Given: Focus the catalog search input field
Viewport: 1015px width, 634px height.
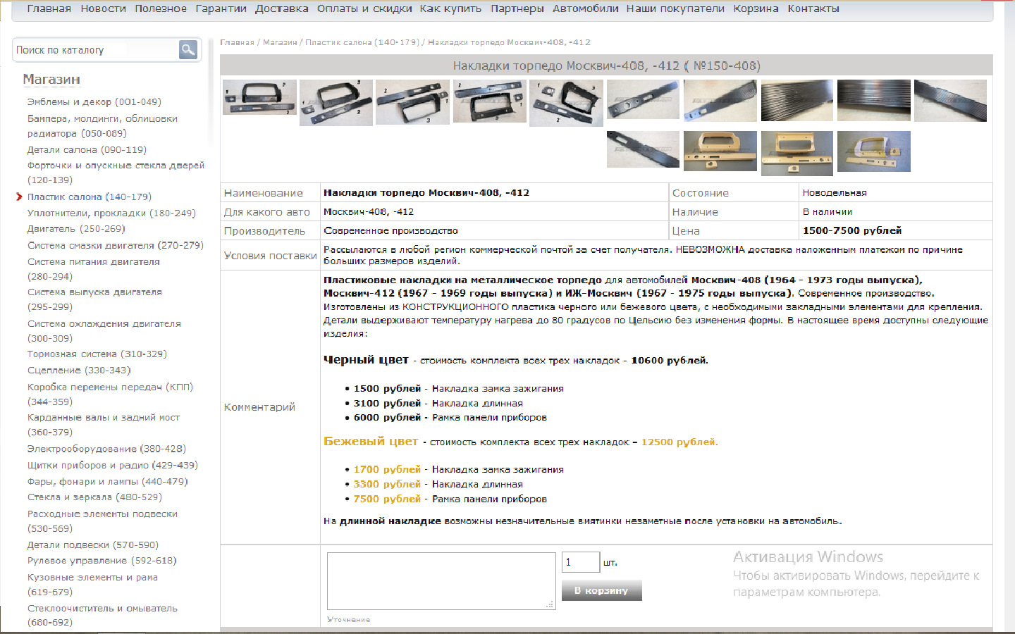Looking at the screenshot, I should (x=95, y=50).
